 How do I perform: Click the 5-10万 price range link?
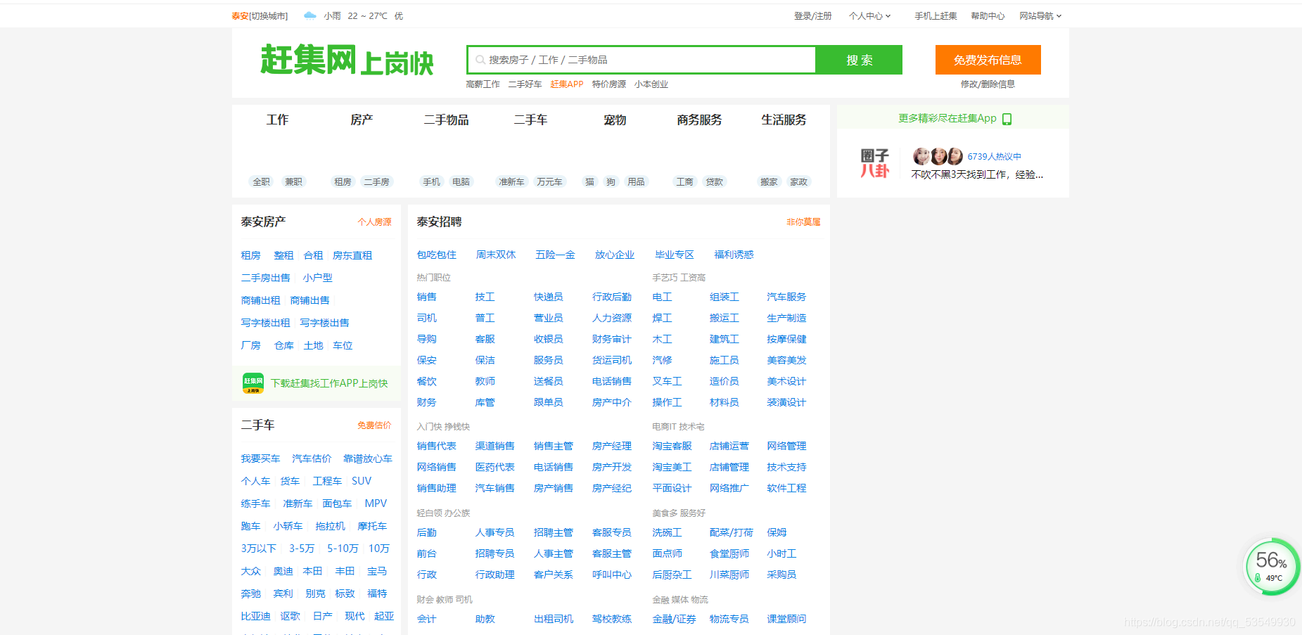pyautogui.click(x=343, y=549)
